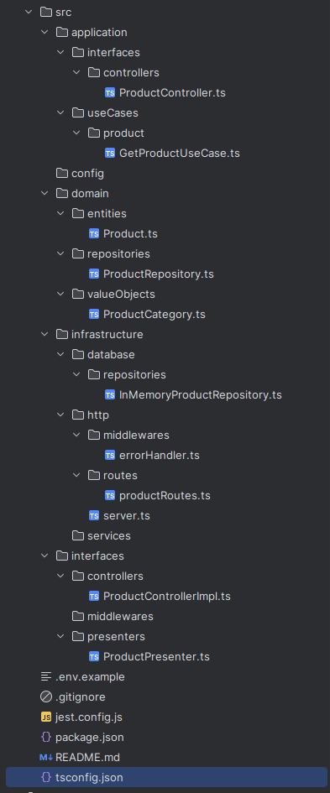Click the TypeScript icon of InMemoryProductRepository.ts
The image size is (330, 793).
110,395
